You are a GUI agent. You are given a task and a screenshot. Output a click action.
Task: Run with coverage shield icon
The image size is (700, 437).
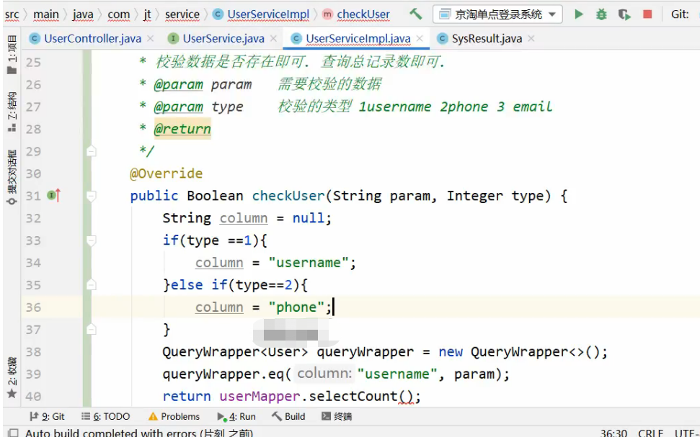point(624,14)
